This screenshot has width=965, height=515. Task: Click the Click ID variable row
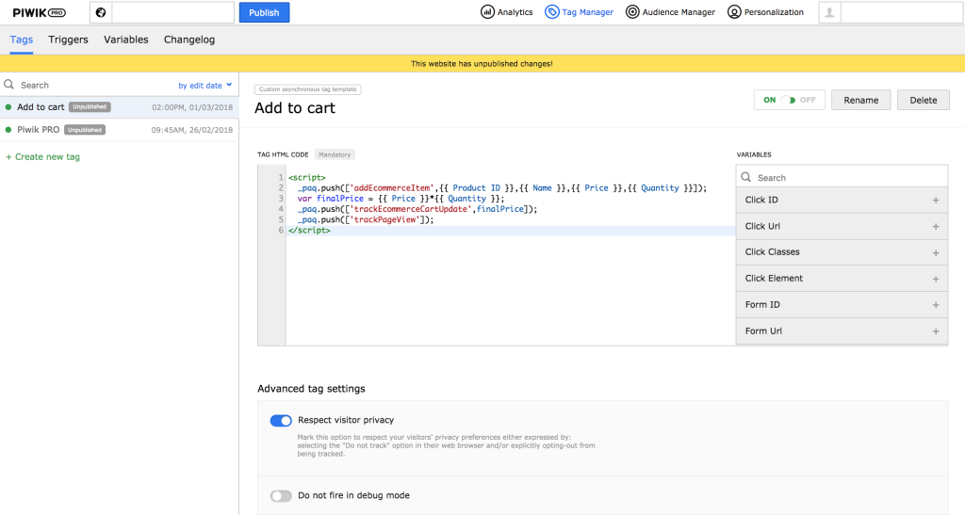pyautogui.click(x=842, y=201)
